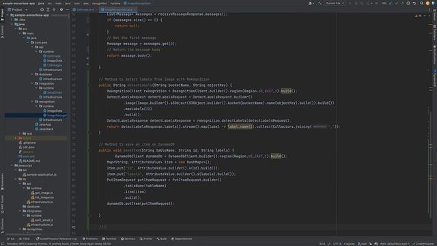Expand the target folder
The width and height of the screenshot is (437, 246).
(x=16, y=138)
